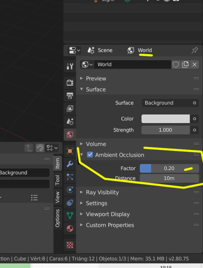Screen dimensions: 203x268
Task: Click the Vért:8 statistic in status bar
Action: [38, 259]
